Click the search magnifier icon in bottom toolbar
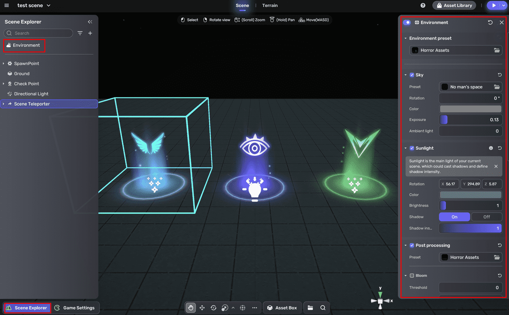The height and width of the screenshot is (315, 509). (323, 308)
